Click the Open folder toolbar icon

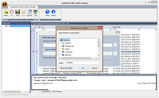[x=6, y=12]
